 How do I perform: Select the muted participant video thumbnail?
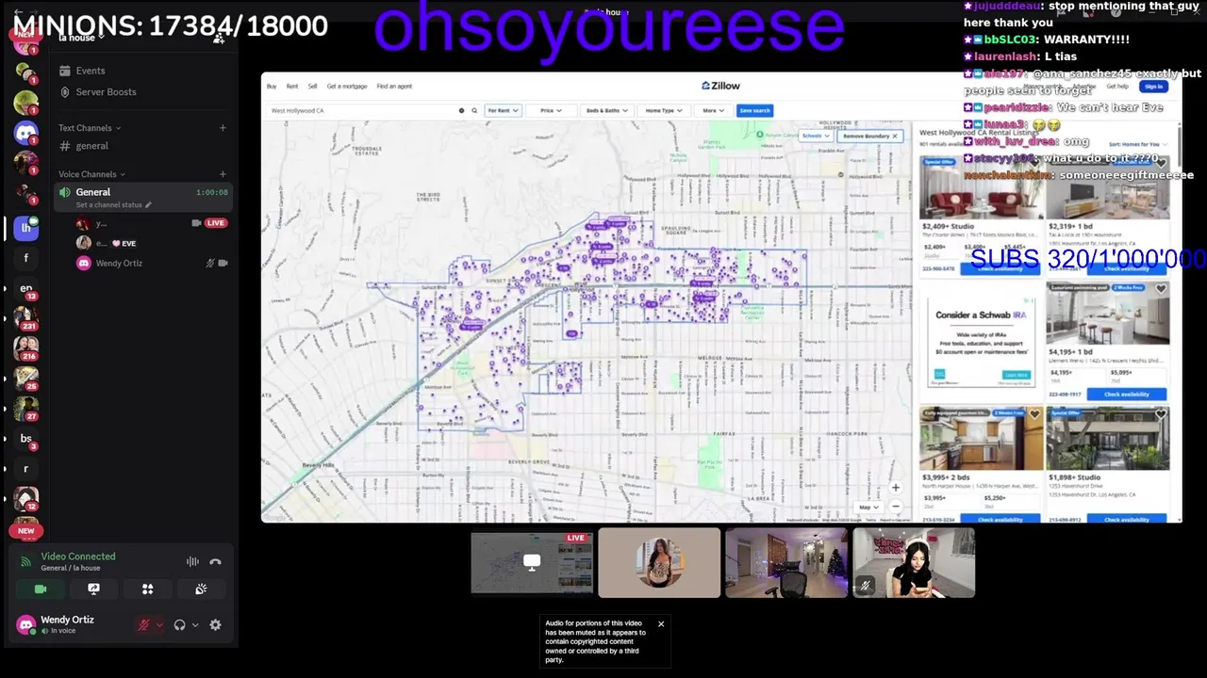coord(914,563)
